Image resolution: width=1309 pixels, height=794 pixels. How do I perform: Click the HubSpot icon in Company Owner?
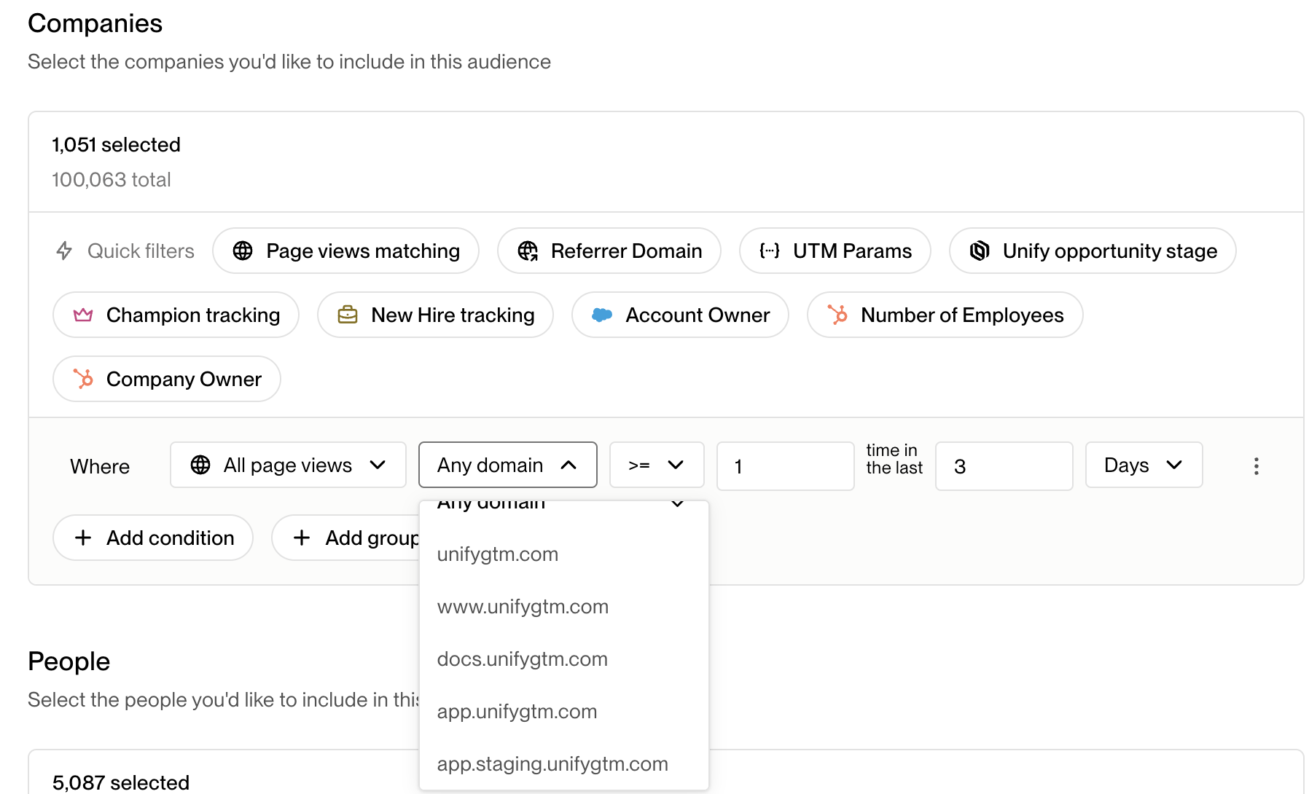pyautogui.click(x=83, y=379)
